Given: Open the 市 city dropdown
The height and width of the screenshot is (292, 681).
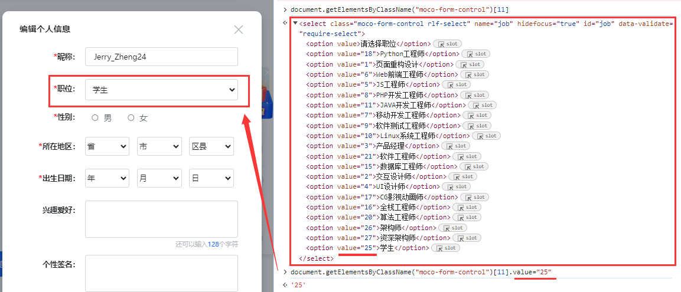Looking at the screenshot, I should click(x=159, y=146).
